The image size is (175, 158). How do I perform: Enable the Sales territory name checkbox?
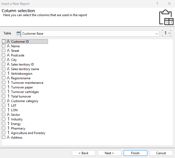coord(3,69)
